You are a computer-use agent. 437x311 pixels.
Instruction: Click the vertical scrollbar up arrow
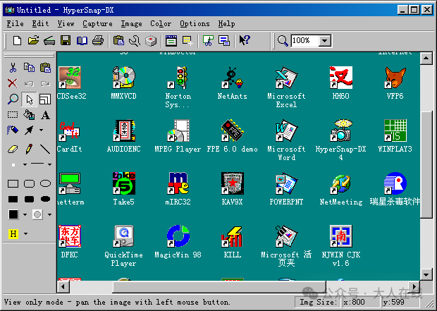(x=426, y=59)
